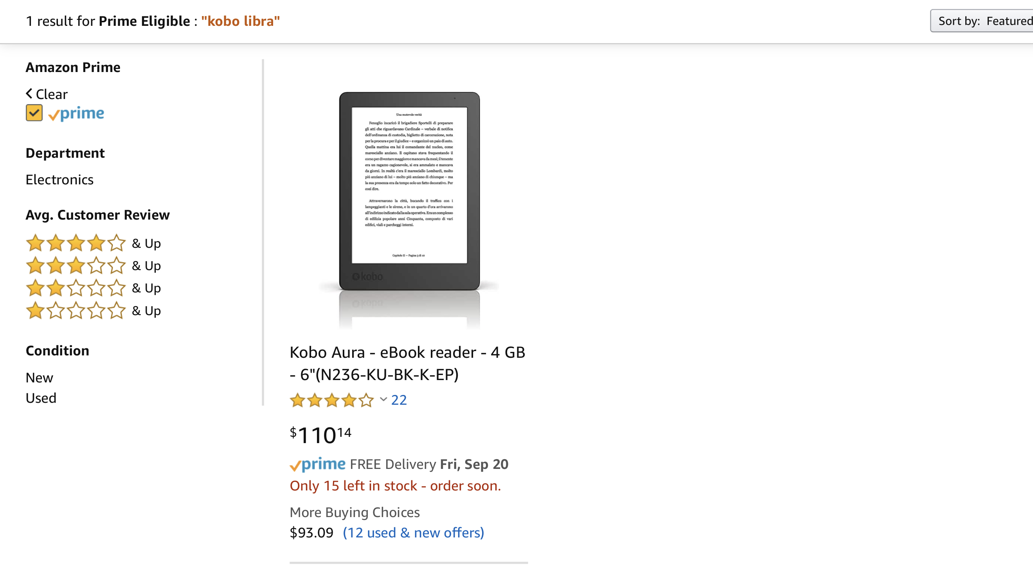
Task: Expand the rating breakdown chevron
Action: (383, 400)
